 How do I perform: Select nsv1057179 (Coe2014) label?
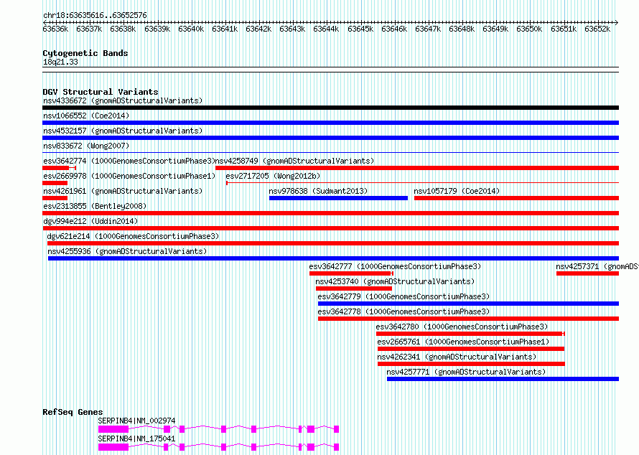tap(457, 191)
